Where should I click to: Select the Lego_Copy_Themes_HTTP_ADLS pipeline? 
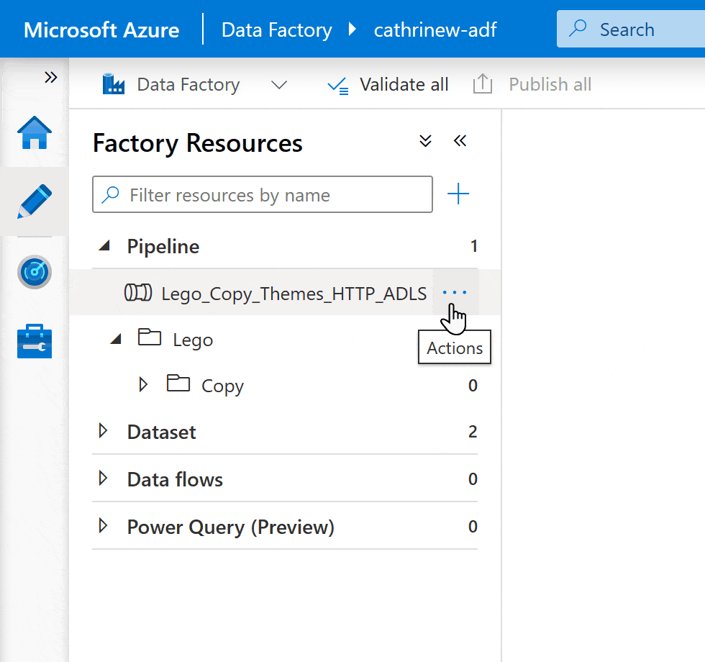coord(294,293)
